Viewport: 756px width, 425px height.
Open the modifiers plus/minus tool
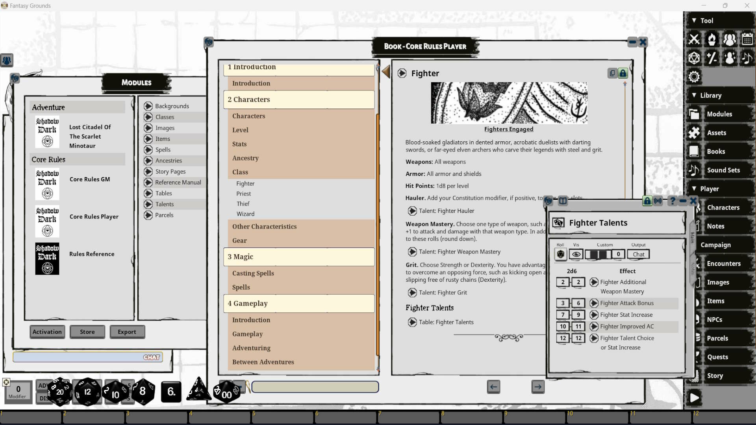(x=712, y=58)
